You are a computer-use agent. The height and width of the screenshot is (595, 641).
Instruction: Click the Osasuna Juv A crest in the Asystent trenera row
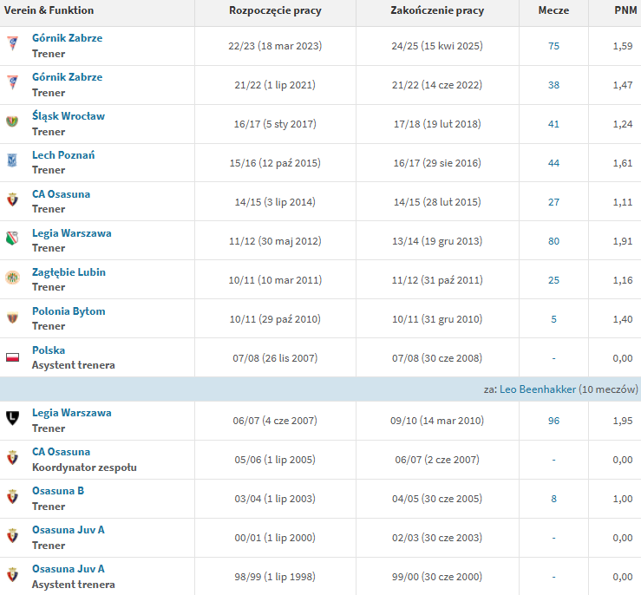tap(13, 574)
